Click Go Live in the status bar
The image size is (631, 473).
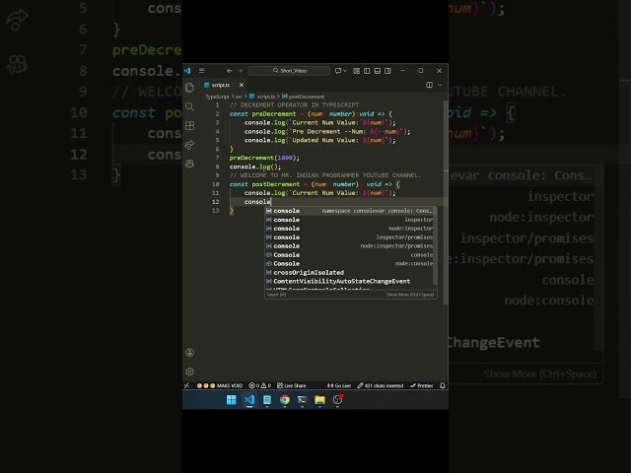339,385
